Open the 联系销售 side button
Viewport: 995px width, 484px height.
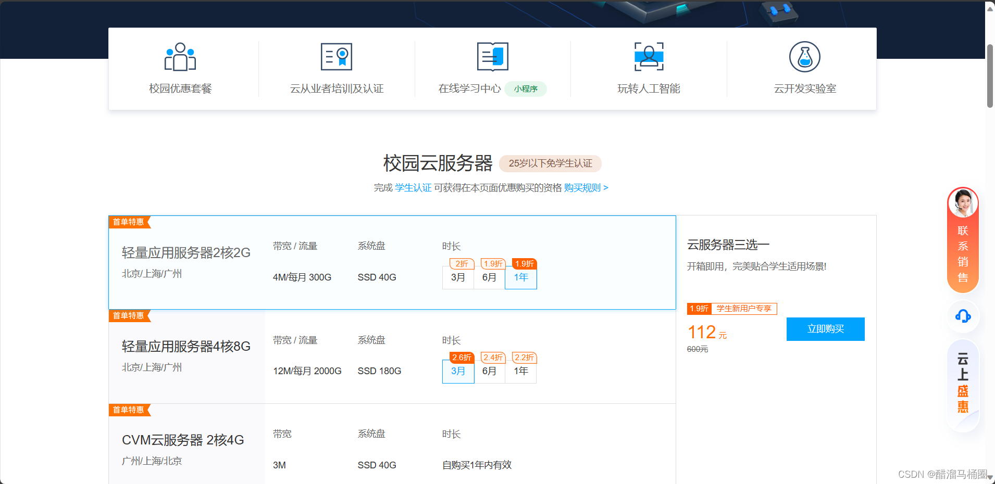[x=963, y=240]
